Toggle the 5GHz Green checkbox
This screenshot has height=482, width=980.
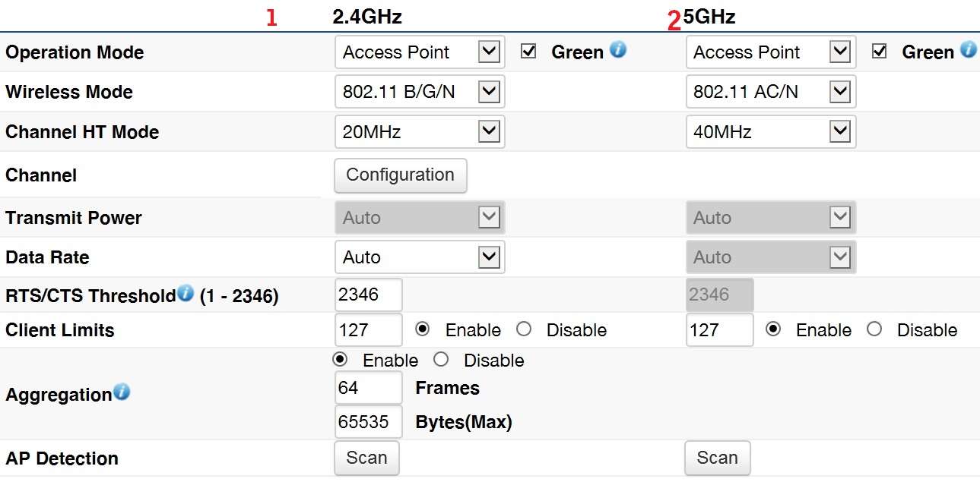pos(880,52)
